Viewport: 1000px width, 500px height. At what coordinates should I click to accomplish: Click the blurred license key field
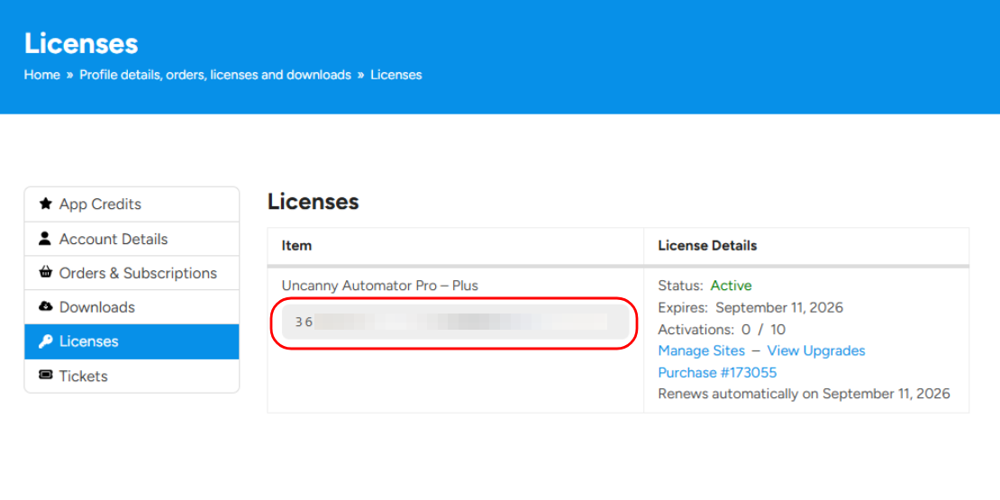[455, 322]
